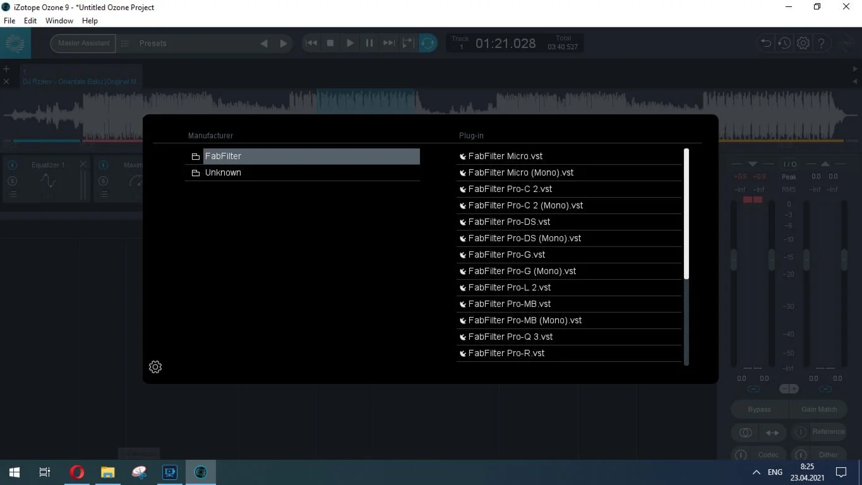Screen dimensions: 862x485
Task: Open plug-in browser settings gear
Action: 155,367
